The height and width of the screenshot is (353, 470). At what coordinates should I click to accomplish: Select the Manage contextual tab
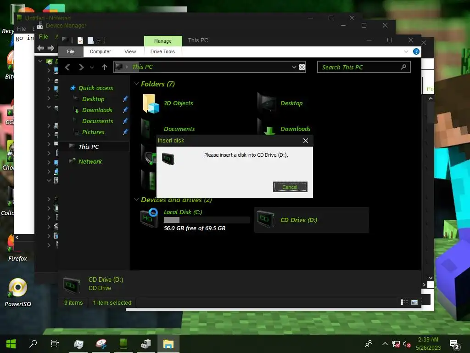click(x=163, y=41)
